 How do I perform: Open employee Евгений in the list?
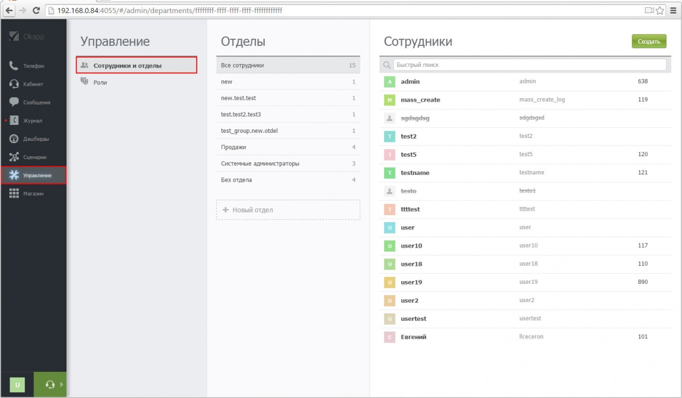click(413, 337)
